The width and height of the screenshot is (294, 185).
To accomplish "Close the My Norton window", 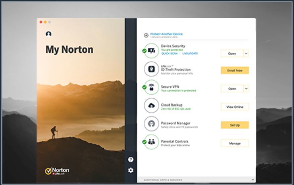I will (41, 22).
